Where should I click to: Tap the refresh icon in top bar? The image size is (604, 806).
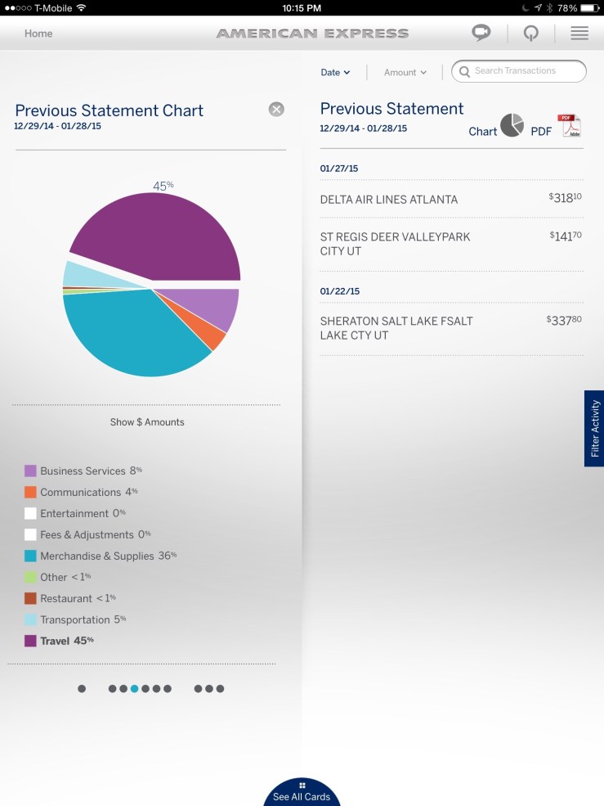[530, 34]
